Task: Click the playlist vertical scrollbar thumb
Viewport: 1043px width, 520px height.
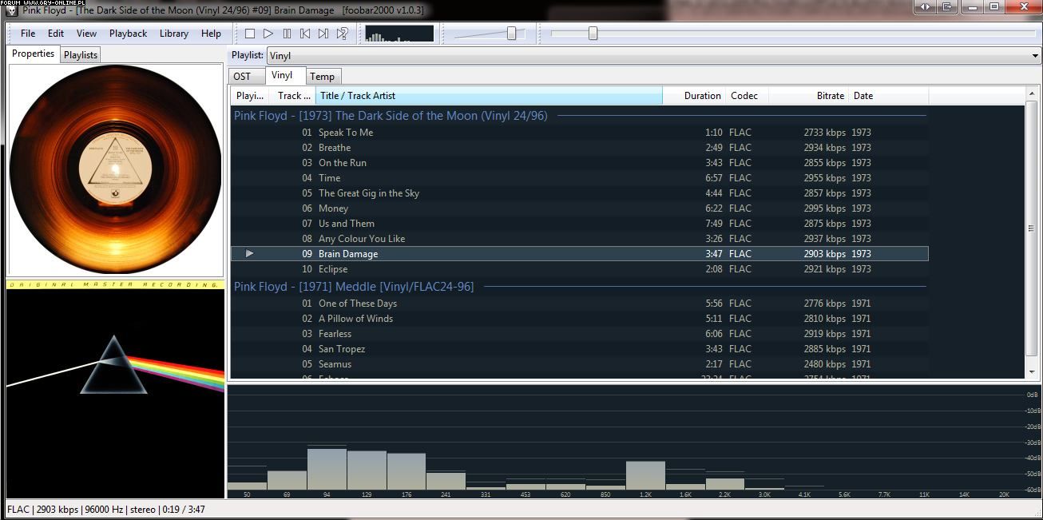Action: tap(1032, 228)
